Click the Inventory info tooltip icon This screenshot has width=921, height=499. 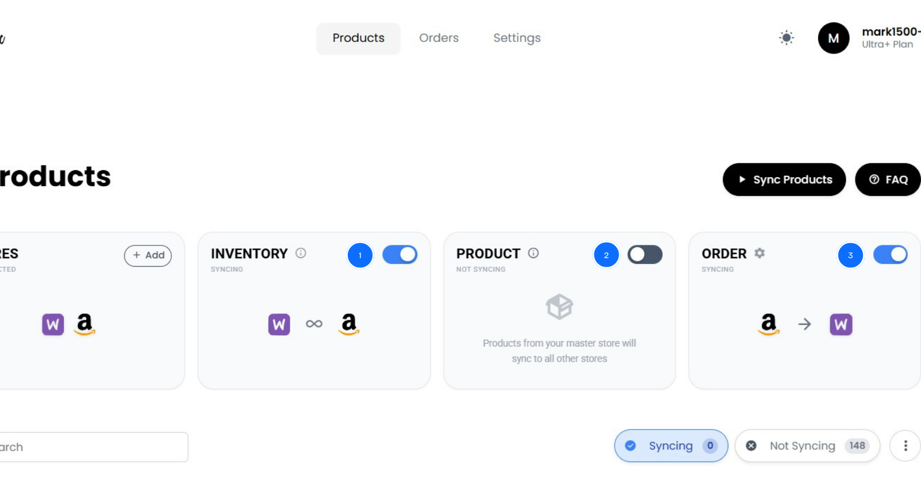tap(301, 253)
